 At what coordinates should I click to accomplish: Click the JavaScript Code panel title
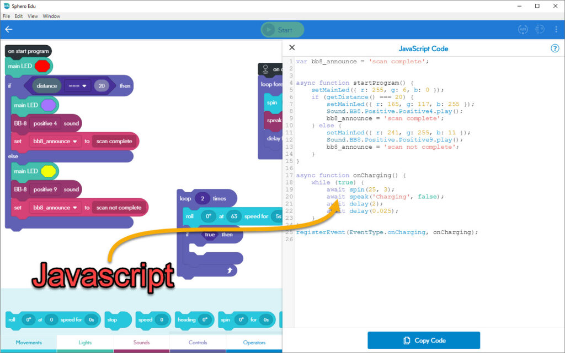[x=423, y=48]
